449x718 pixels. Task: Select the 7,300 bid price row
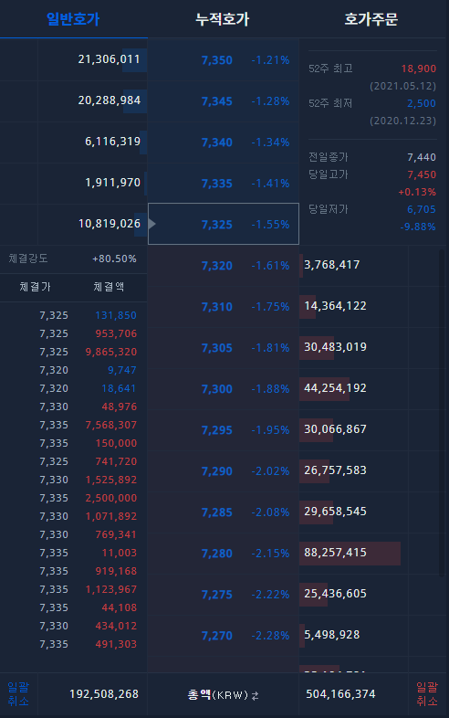[x=224, y=389]
